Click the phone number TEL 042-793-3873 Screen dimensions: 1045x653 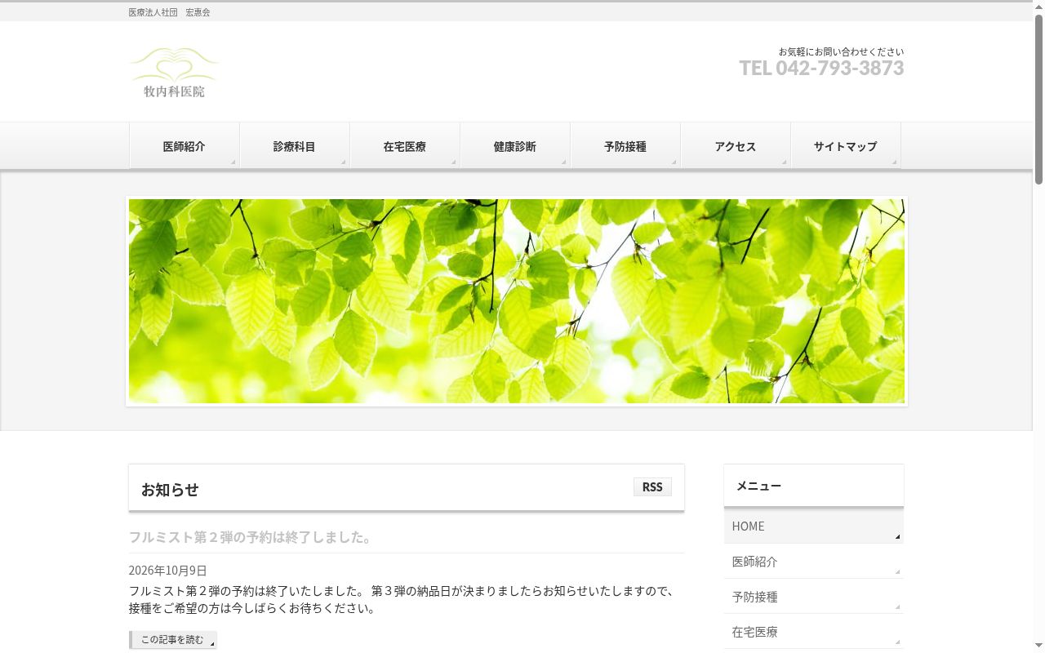pyautogui.click(x=821, y=68)
